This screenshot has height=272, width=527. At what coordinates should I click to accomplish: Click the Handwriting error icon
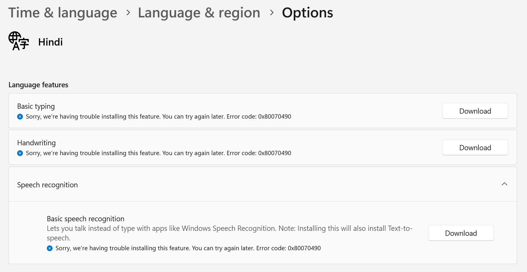coord(20,153)
